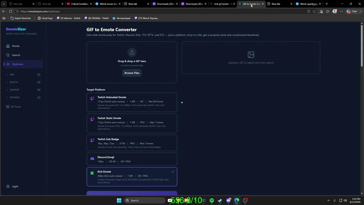Go back using the browser back arrow

click(4, 11)
